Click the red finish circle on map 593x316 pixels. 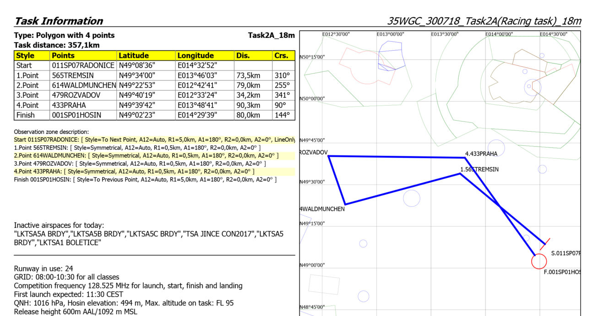click(539, 261)
